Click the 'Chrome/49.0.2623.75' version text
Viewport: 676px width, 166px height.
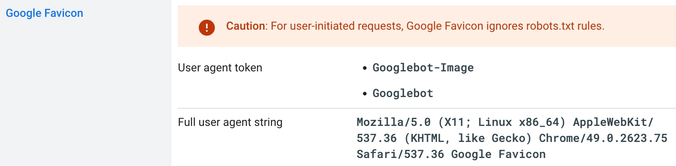click(603, 138)
